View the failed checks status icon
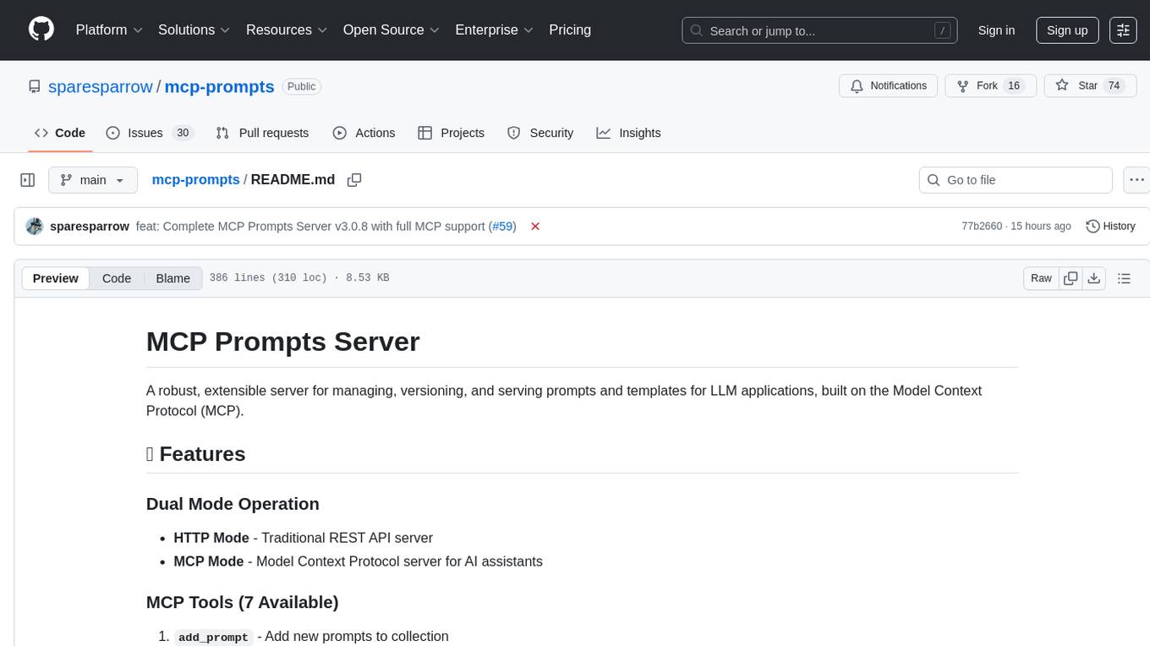 (535, 227)
